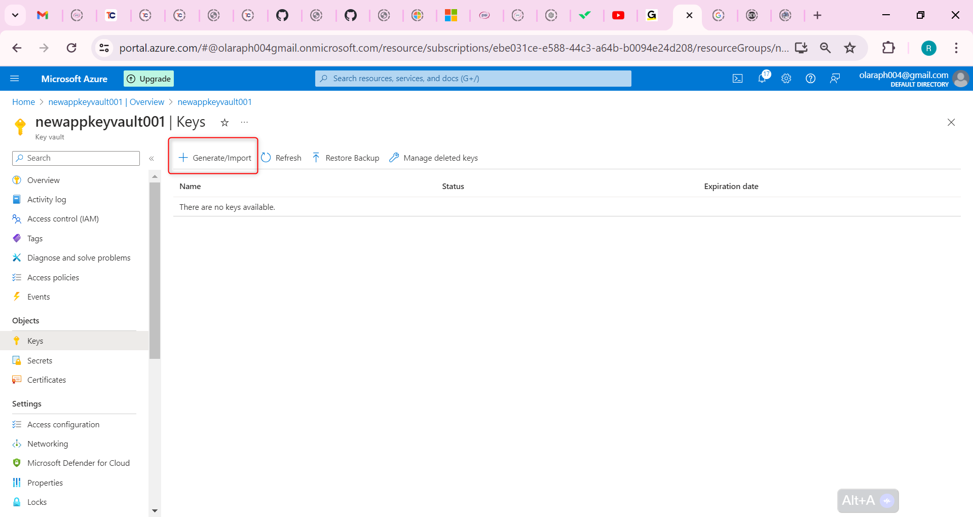Click the Status column header
This screenshot has height=517, width=973.
453,187
